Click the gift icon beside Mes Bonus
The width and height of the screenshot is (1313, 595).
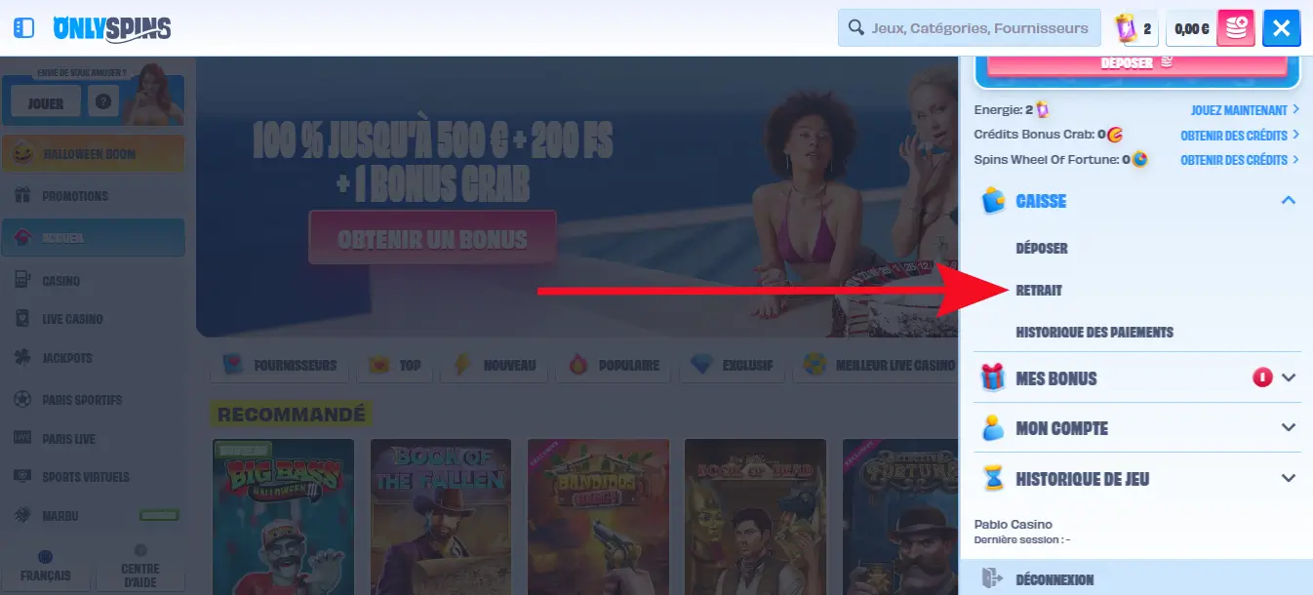pyautogui.click(x=993, y=377)
